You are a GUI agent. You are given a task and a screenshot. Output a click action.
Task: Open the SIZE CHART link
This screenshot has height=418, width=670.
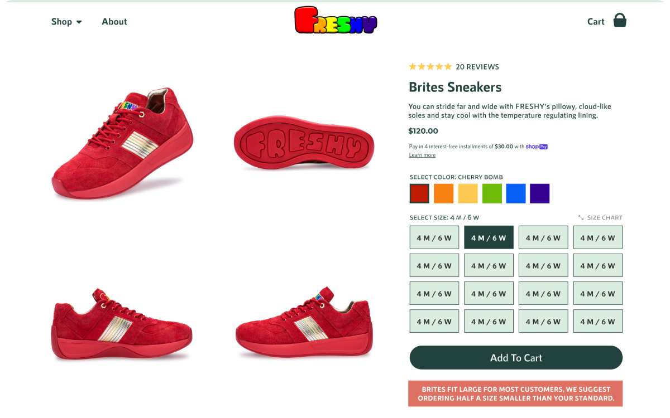[x=605, y=218]
